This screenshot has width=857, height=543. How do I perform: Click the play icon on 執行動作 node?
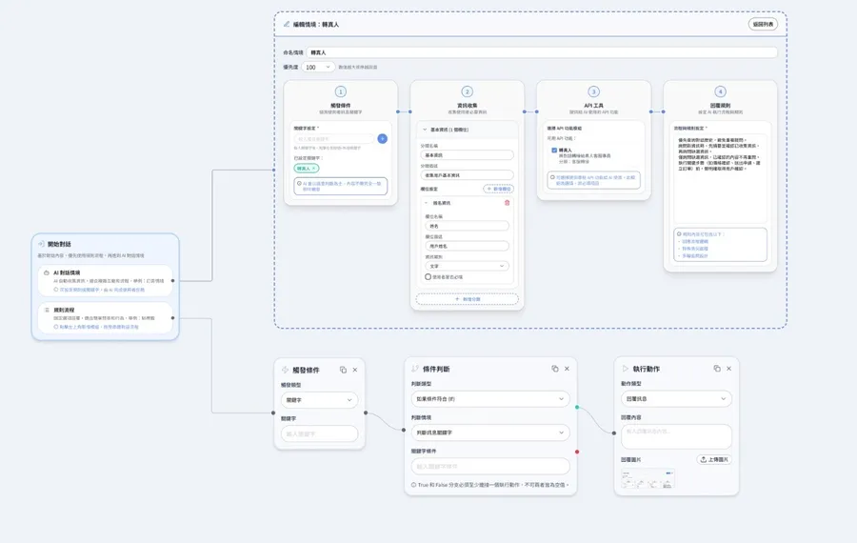626,369
